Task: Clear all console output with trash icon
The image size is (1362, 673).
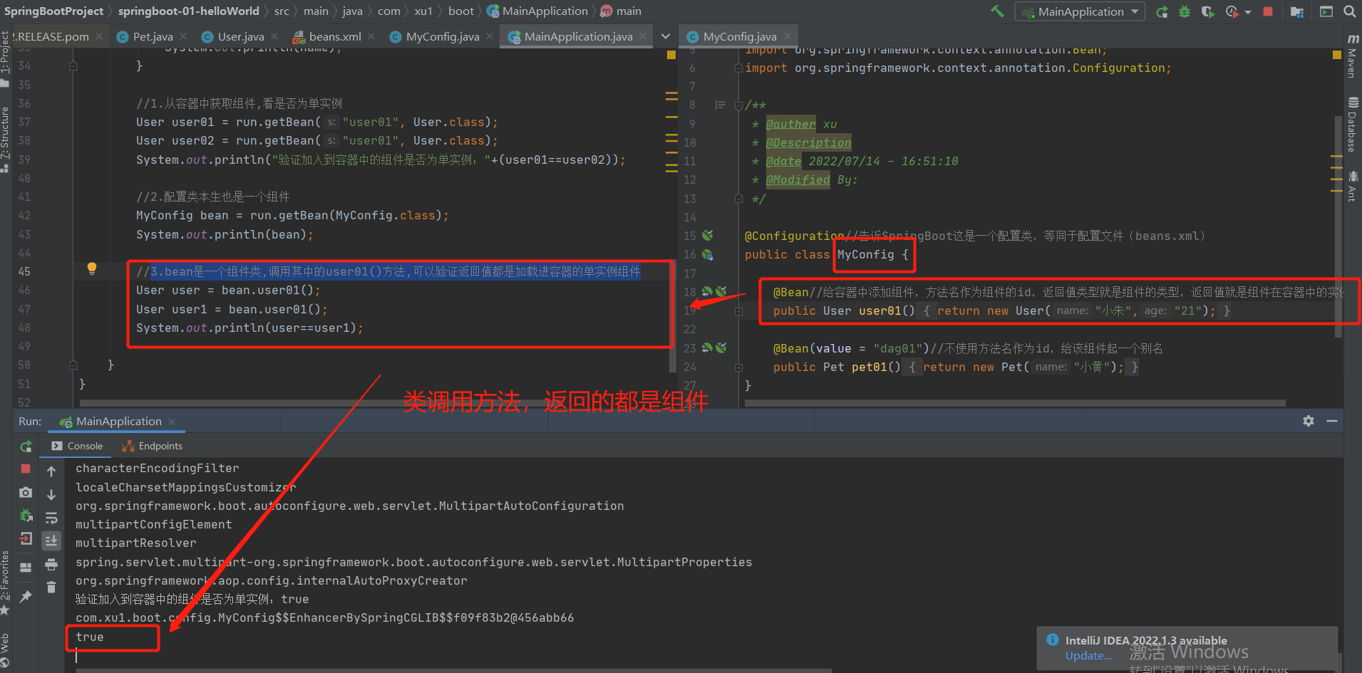Action: point(51,588)
